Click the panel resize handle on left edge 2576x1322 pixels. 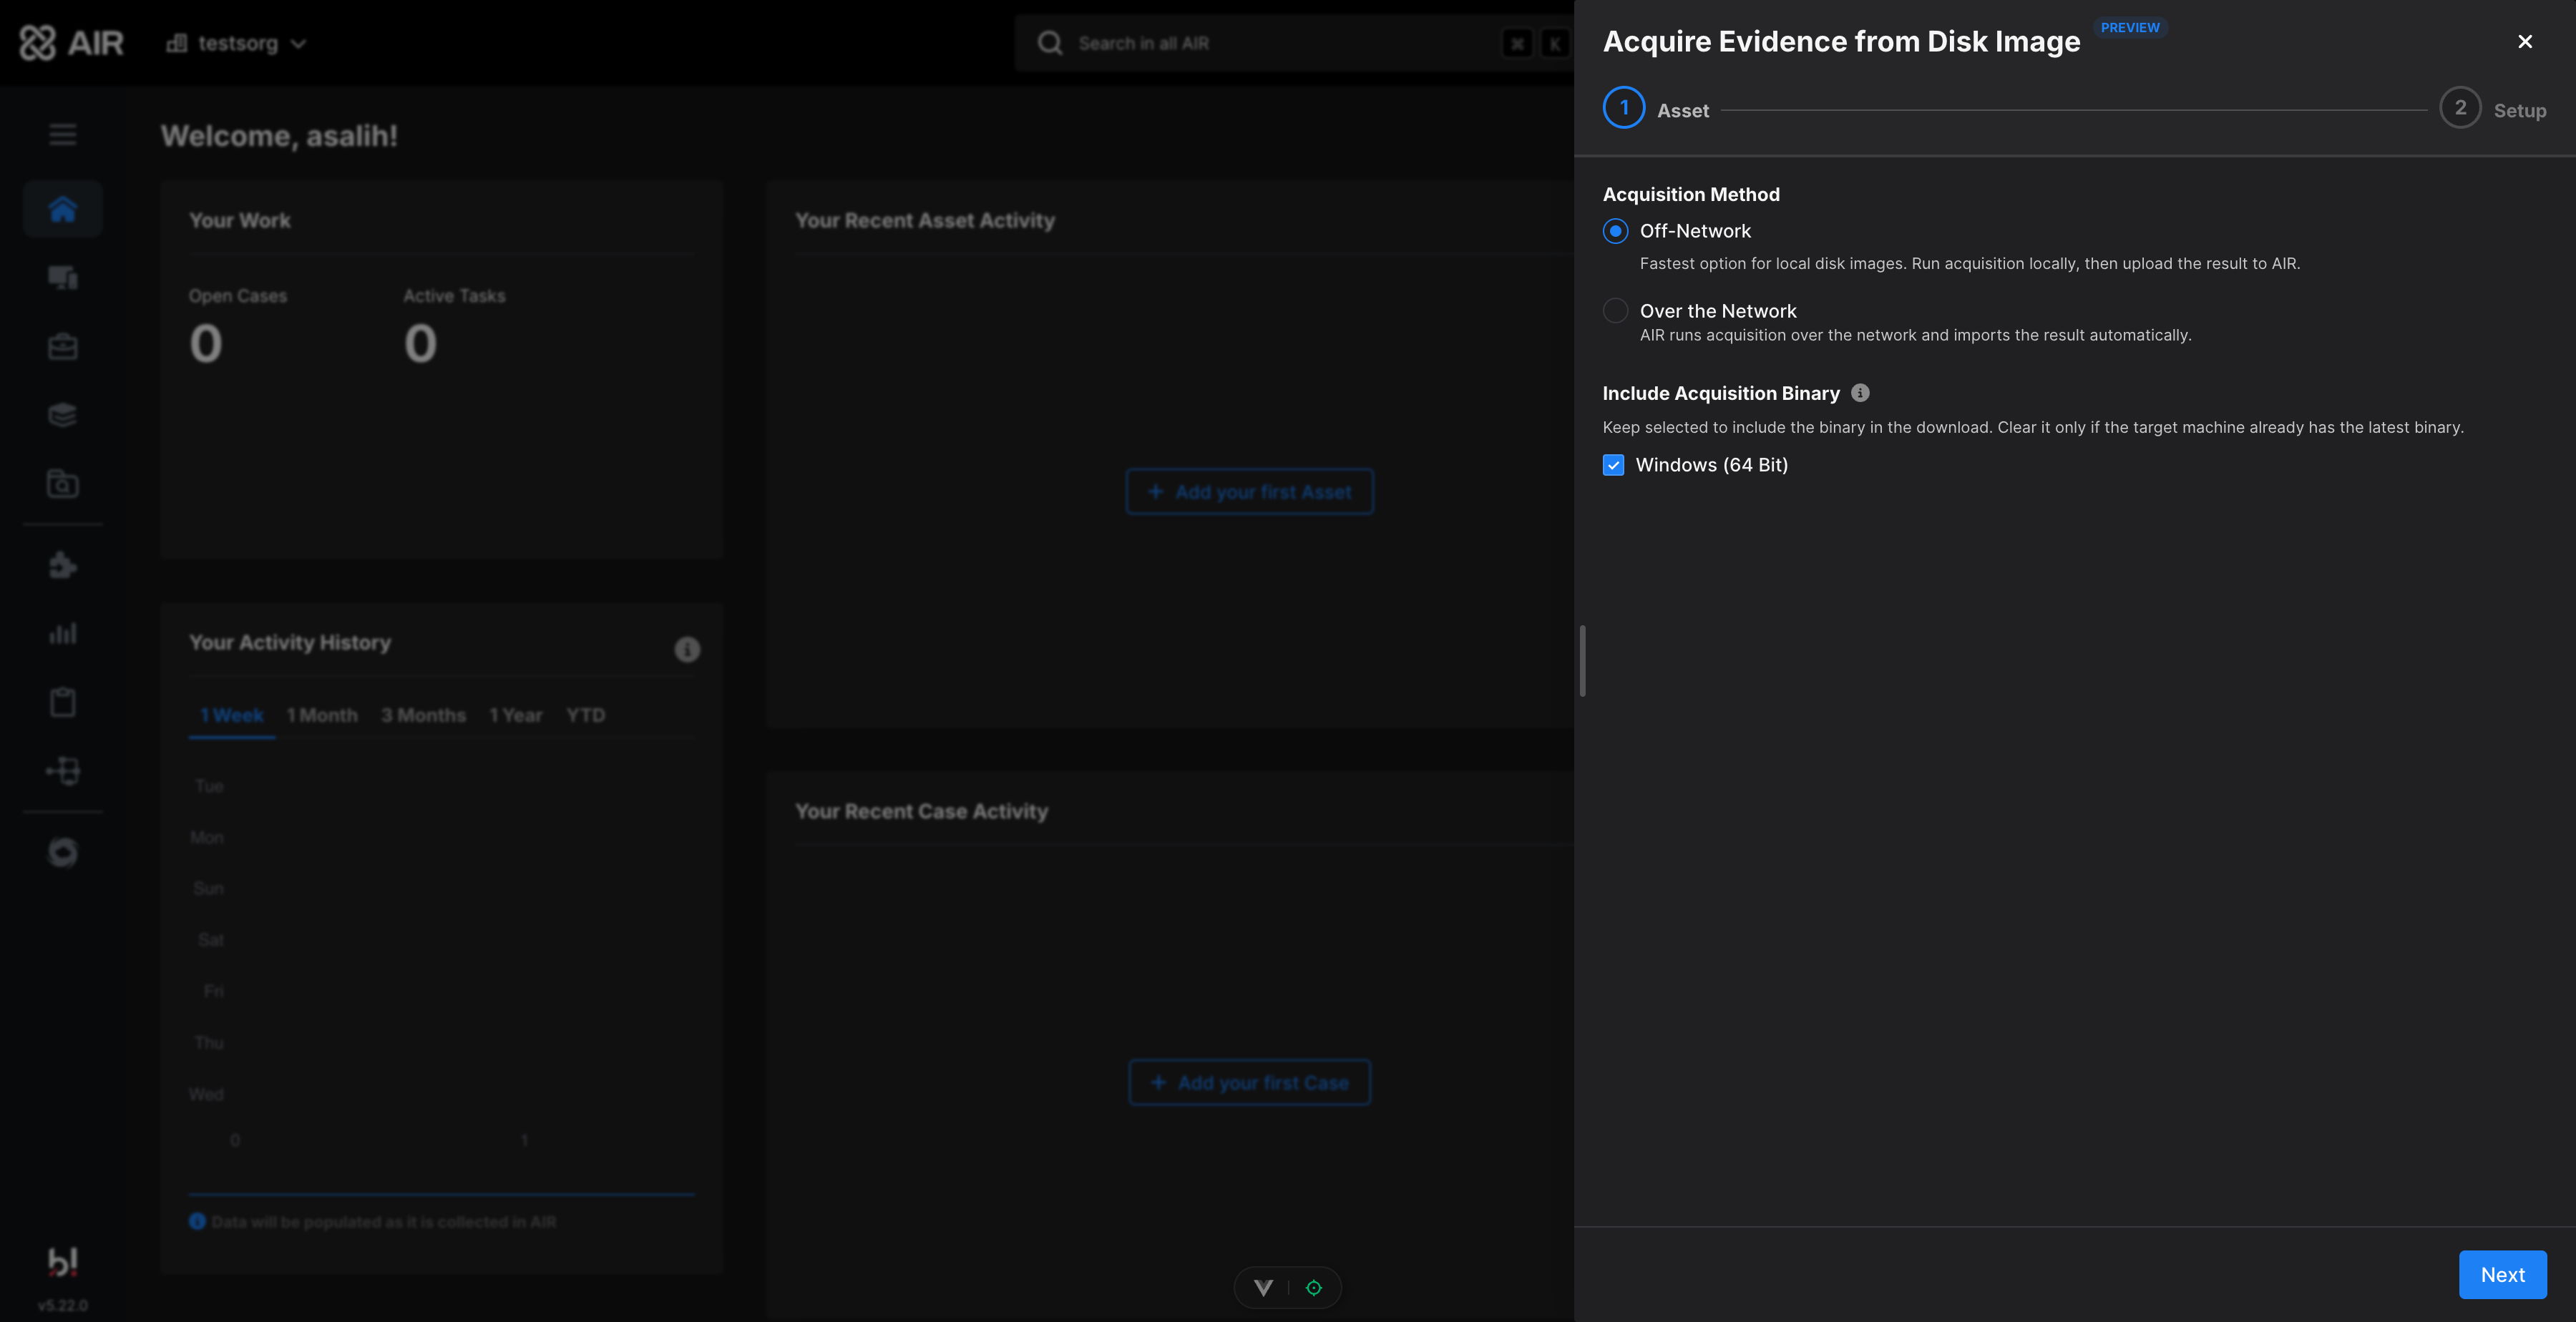tap(1582, 661)
